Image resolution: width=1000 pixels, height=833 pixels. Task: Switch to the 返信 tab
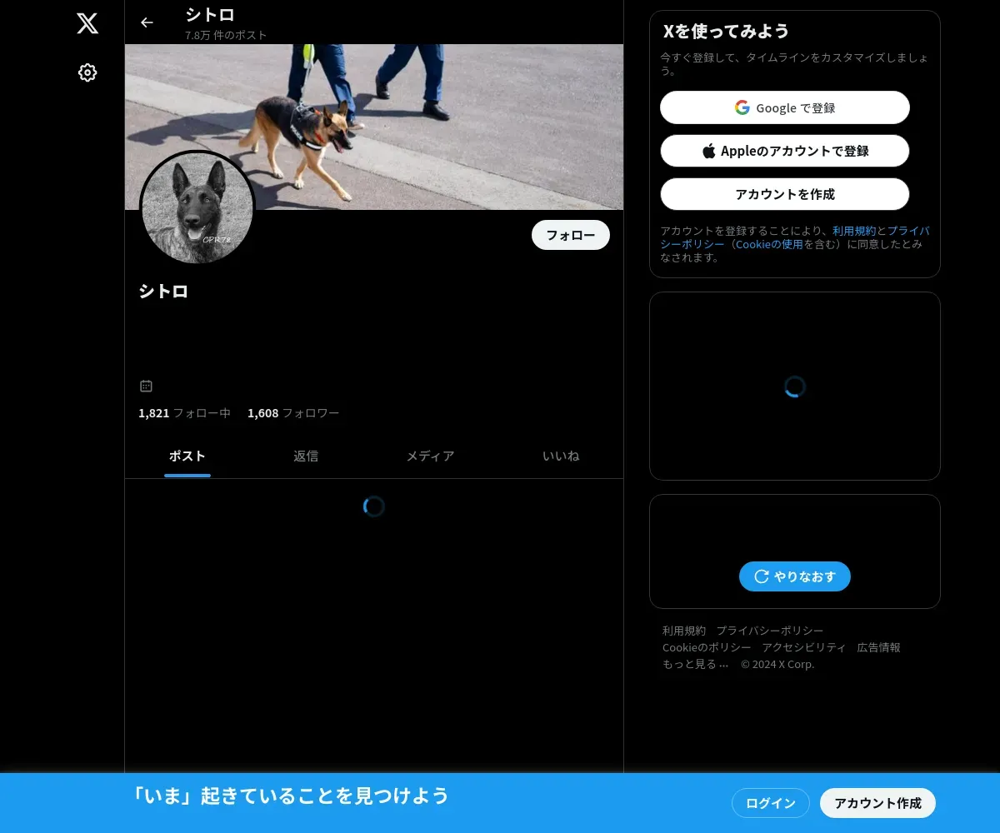(x=306, y=456)
